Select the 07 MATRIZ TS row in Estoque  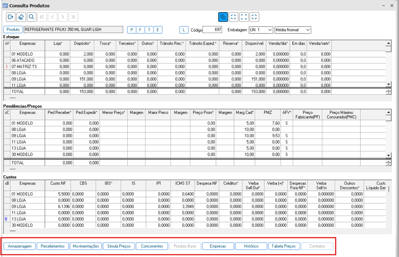coord(195,67)
